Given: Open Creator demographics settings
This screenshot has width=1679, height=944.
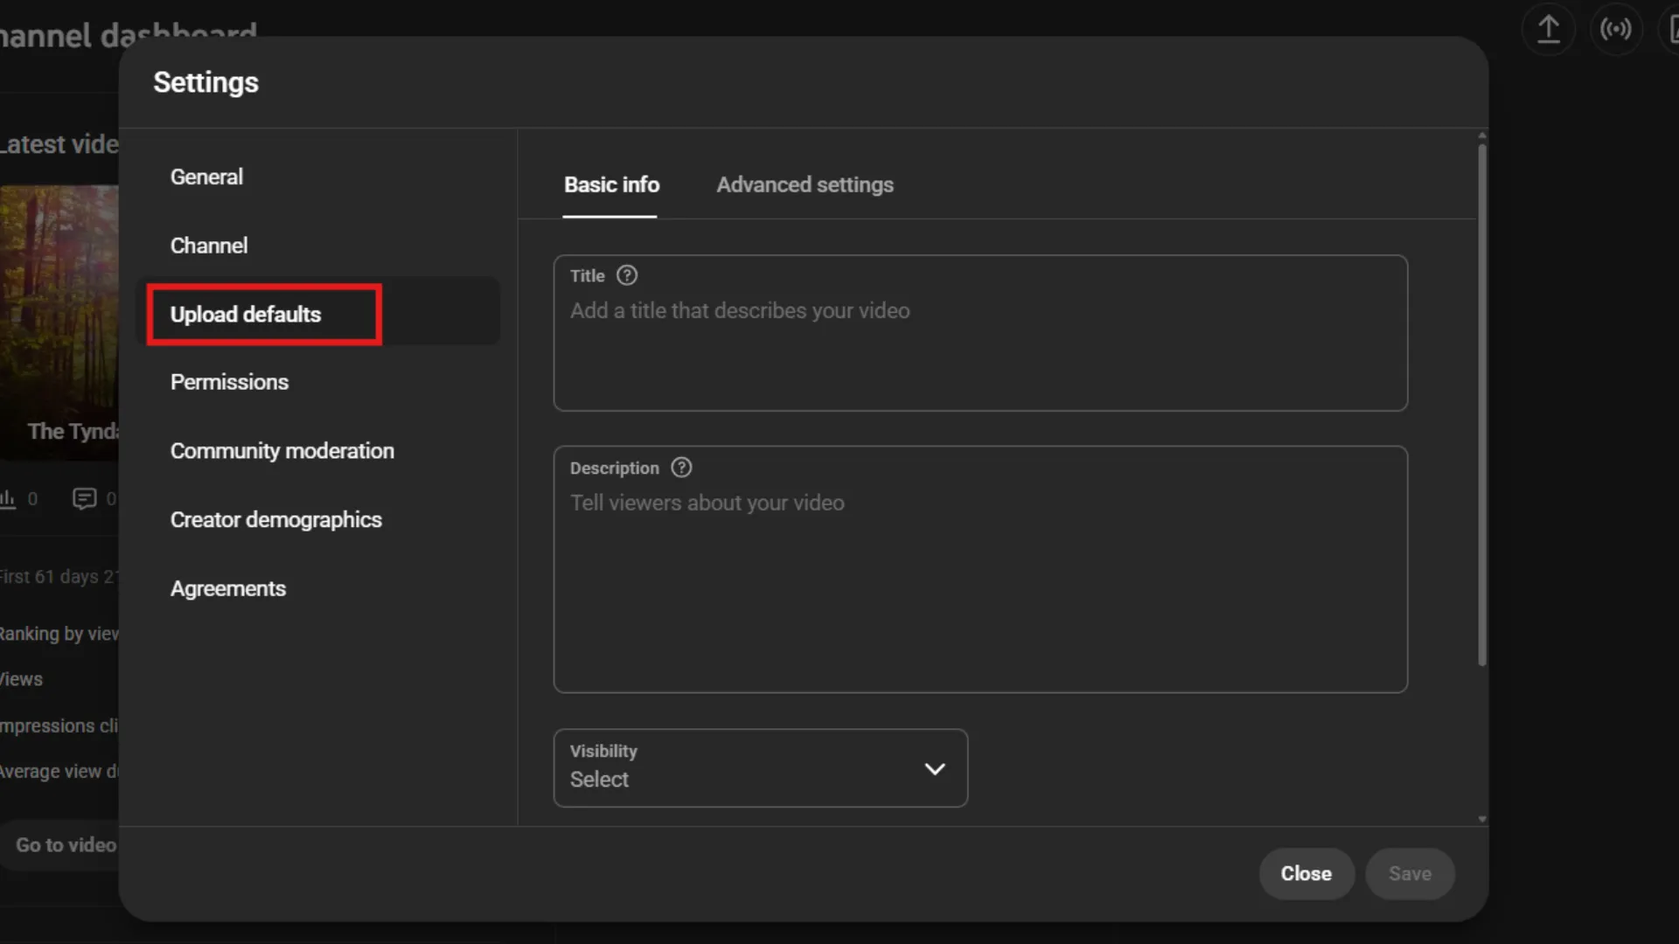Looking at the screenshot, I should point(275,519).
